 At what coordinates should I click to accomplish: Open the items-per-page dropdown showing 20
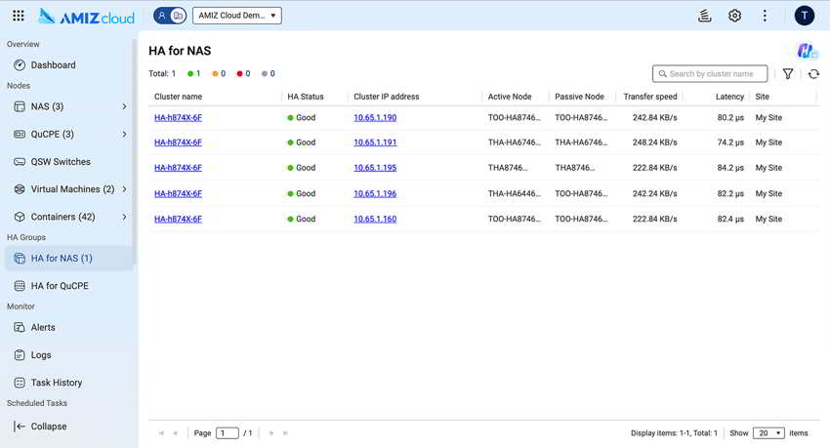coord(768,433)
